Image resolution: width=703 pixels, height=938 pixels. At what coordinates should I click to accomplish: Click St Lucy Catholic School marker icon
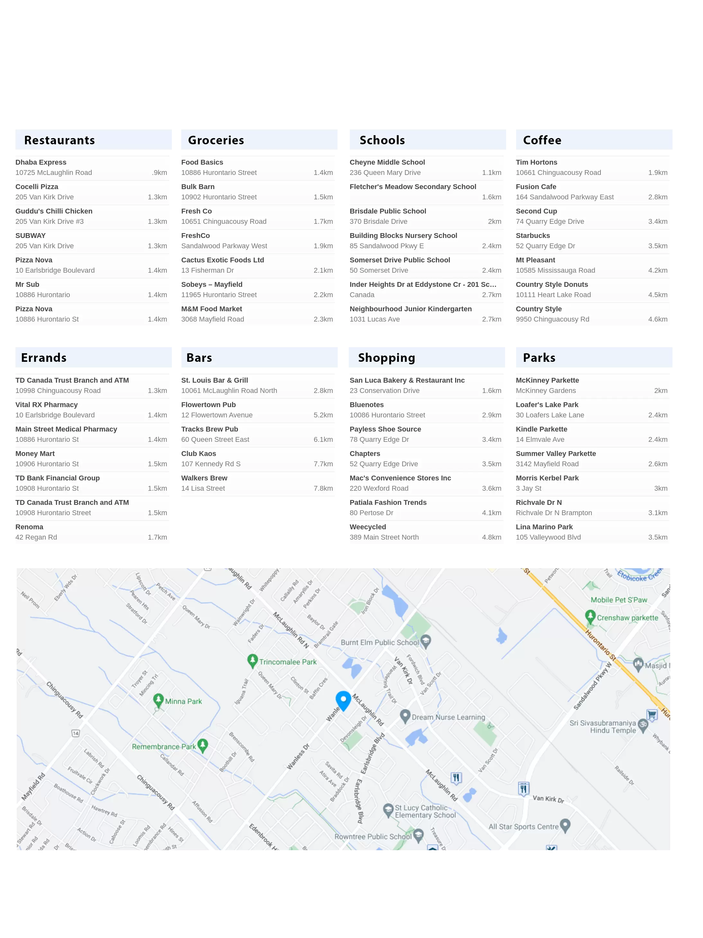(388, 810)
